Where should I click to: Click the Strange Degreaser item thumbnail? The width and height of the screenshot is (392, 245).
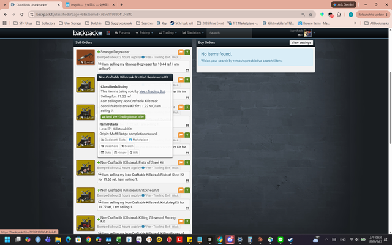click(86, 57)
